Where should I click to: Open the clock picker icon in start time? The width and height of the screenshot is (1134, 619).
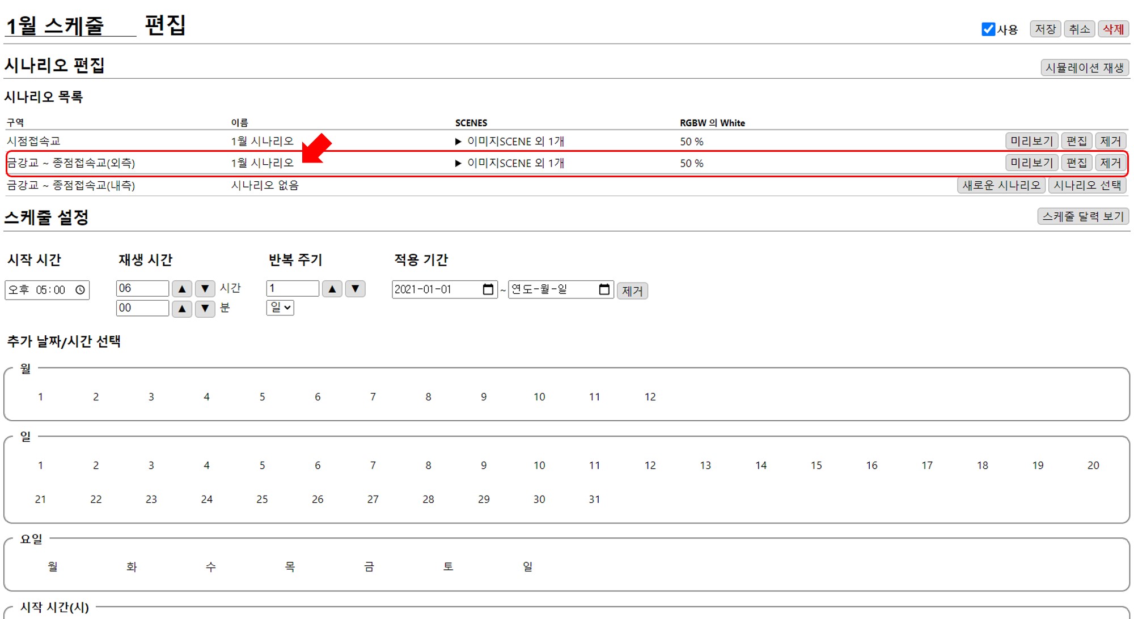click(x=81, y=290)
